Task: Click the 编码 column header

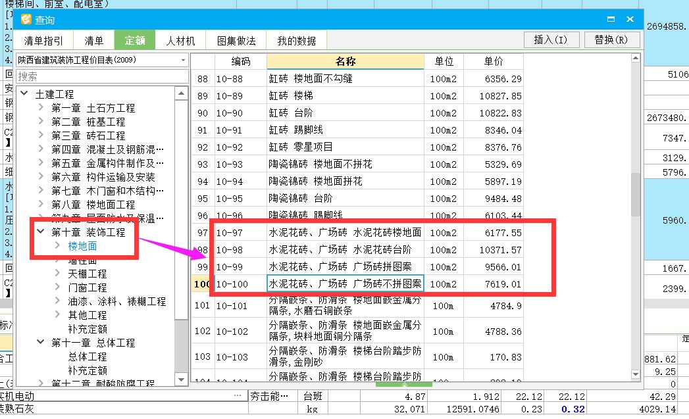Action: pos(240,61)
